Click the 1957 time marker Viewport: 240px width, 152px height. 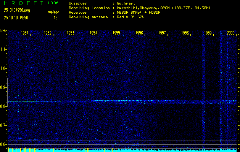pos(162,33)
